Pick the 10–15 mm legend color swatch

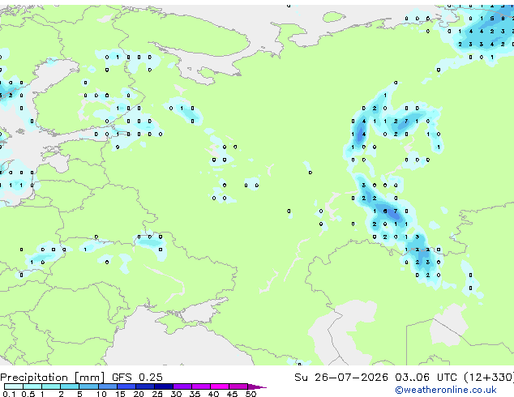[107, 386]
